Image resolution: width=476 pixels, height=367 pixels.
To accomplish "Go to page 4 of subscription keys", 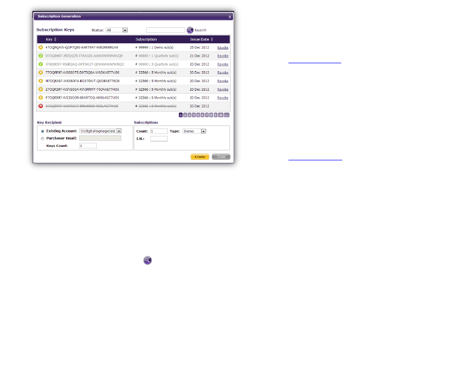I will click(x=194, y=115).
